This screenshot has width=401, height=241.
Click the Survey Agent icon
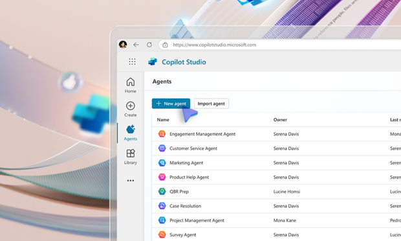coord(162,235)
